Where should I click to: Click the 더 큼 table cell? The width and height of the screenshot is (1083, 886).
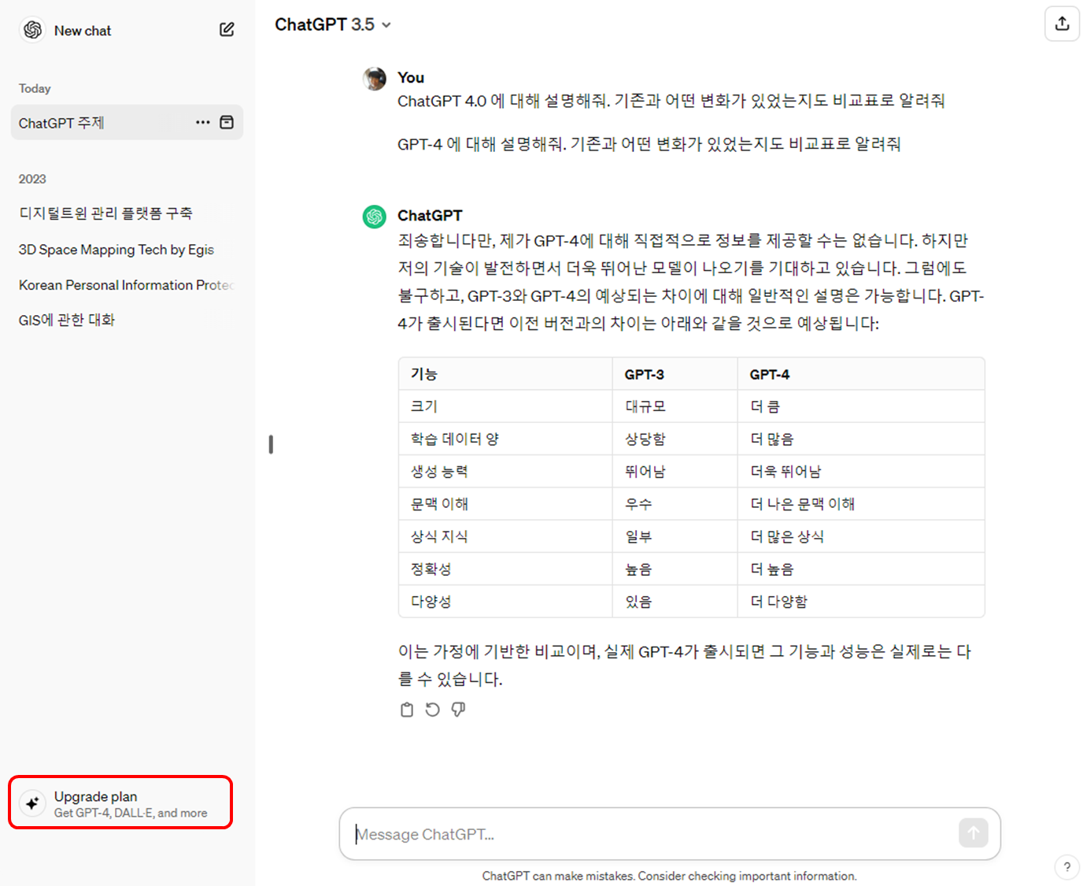(x=861, y=406)
